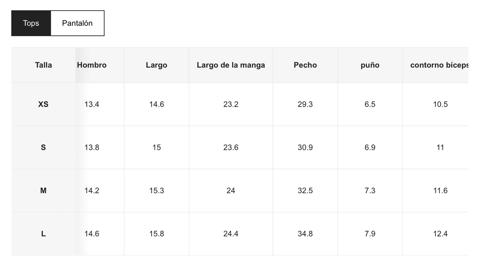The height and width of the screenshot is (264, 480).
Task: Click the L length value 15.8
Action: [156, 234]
